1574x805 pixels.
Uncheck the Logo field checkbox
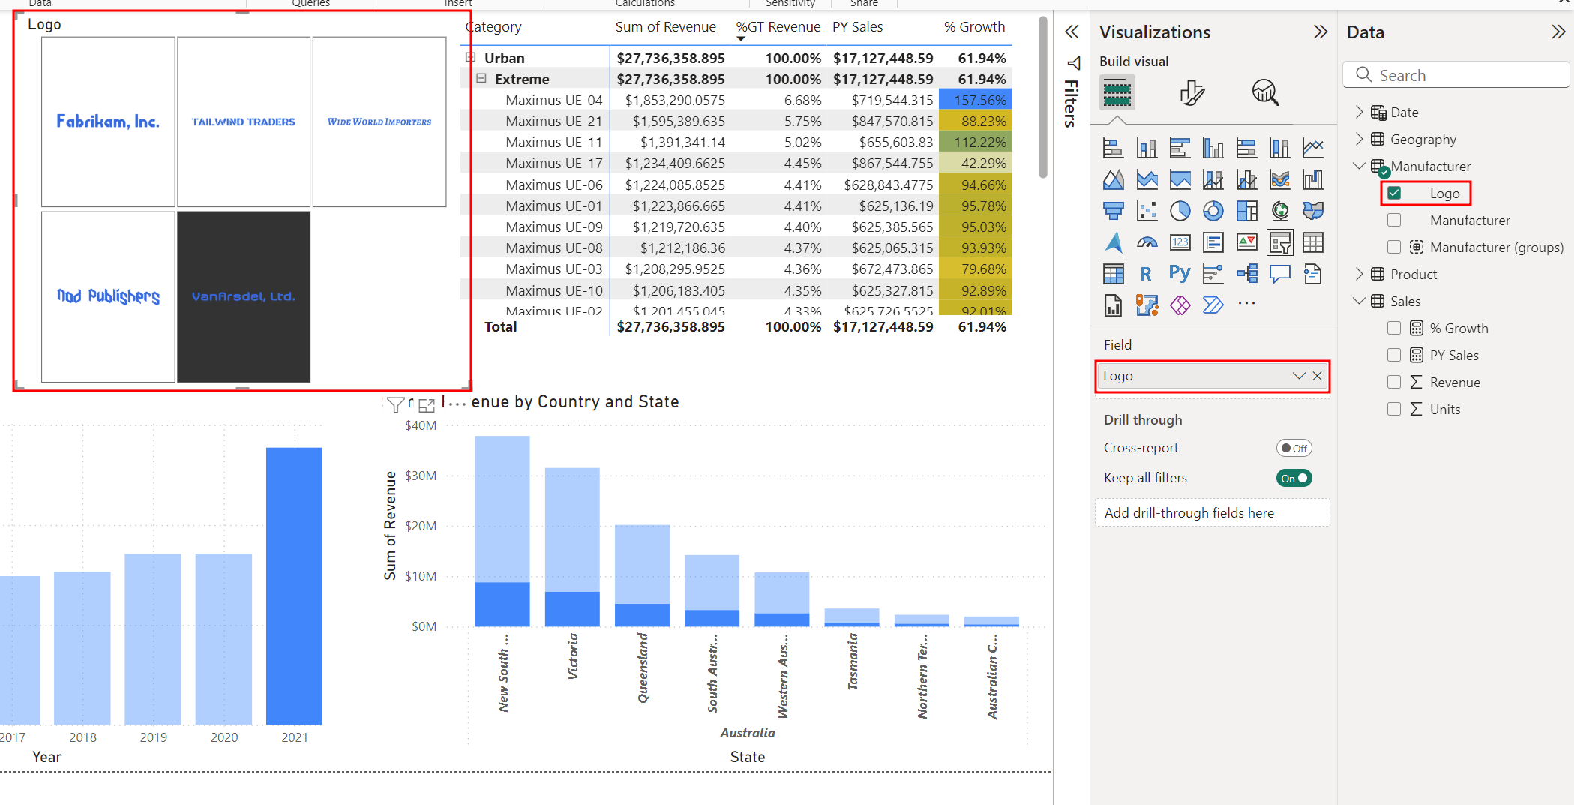pyautogui.click(x=1394, y=194)
